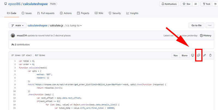Click line number 15 in code
The width and height of the screenshot is (218, 110).
[15, 108]
